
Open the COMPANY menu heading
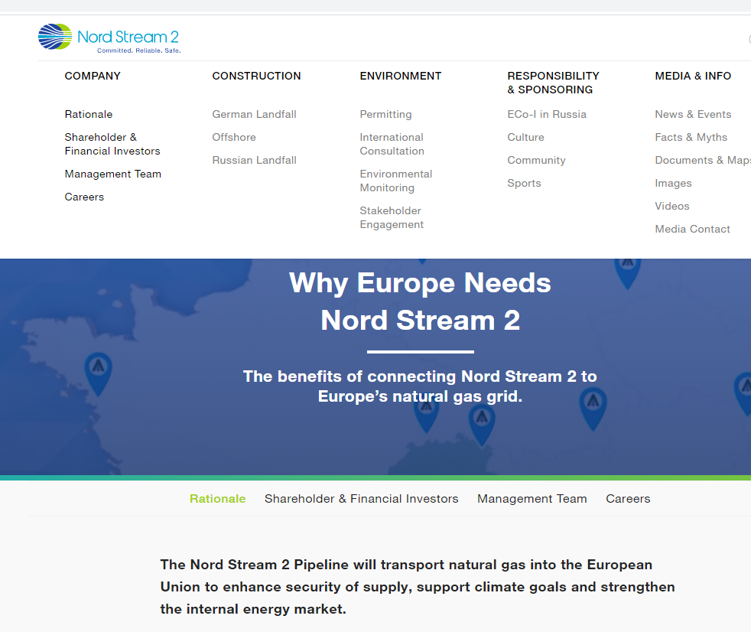(93, 76)
